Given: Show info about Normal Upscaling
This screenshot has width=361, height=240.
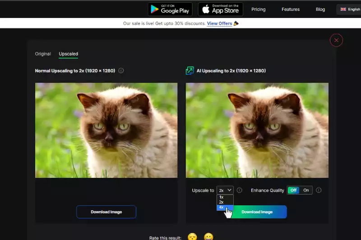Looking at the screenshot, I should [x=121, y=71].
